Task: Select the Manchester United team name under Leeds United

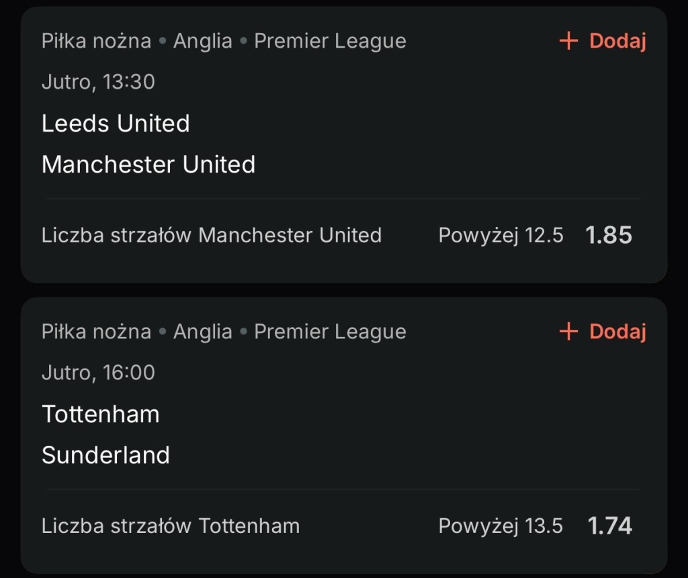Action: tap(148, 164)
